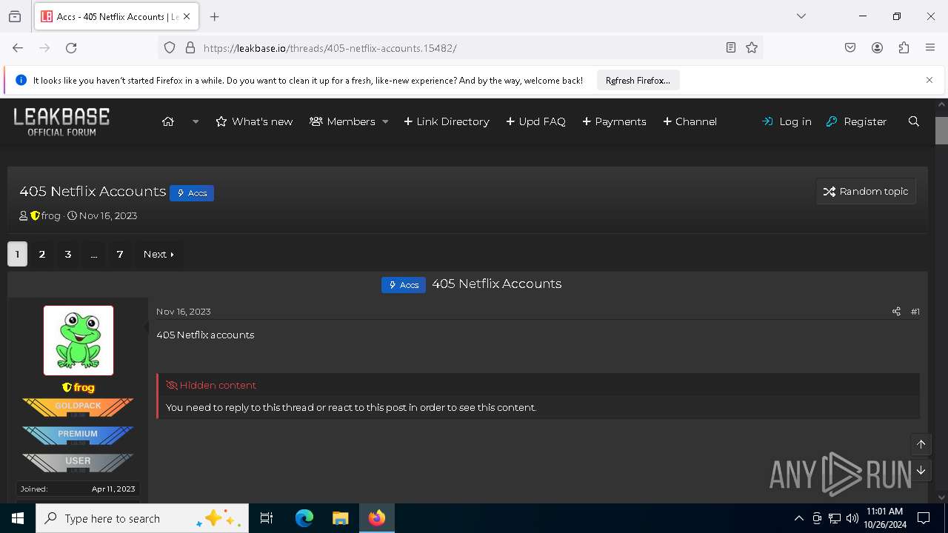Open Extensions puzzle icon
The width and height of the screenshot is (948, 533).
coord(904,47)
